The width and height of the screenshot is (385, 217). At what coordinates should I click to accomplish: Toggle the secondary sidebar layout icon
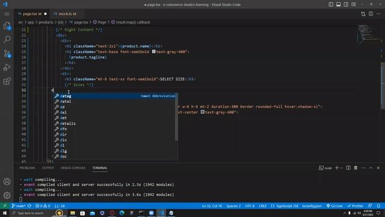pyautogui.click(x=346, y=4)
